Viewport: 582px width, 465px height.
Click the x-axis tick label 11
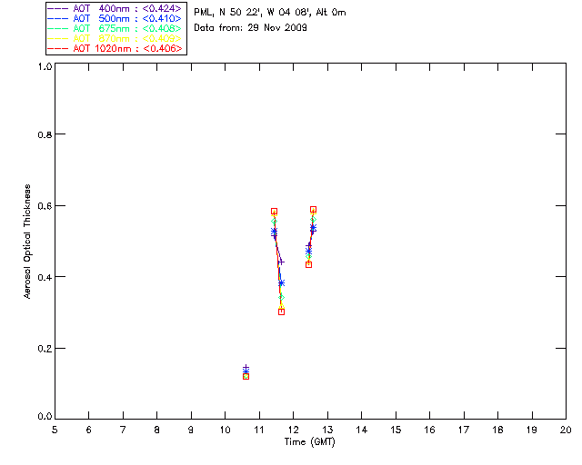259,430
